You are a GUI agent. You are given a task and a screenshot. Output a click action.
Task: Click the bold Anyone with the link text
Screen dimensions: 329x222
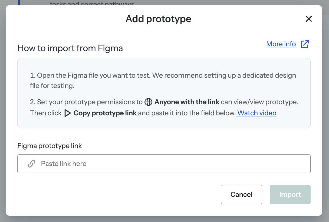(187, 102)
